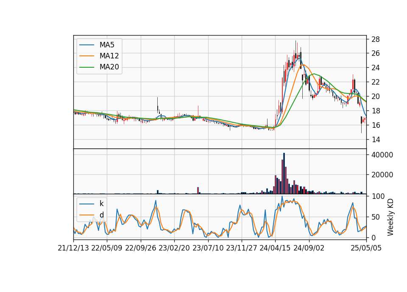Click the KD axis value 50
The height and width of the screenshot is (292, 407).
click(x=376, y=217)
